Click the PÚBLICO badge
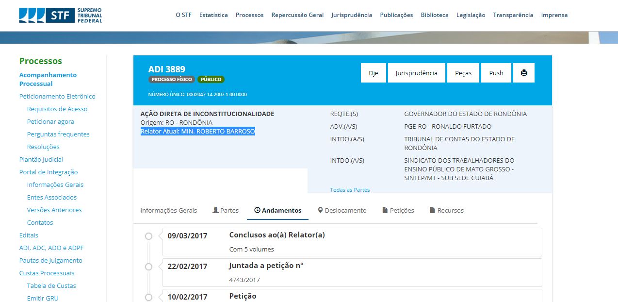The height and width of the screenshot is (302, 618). 211,79
